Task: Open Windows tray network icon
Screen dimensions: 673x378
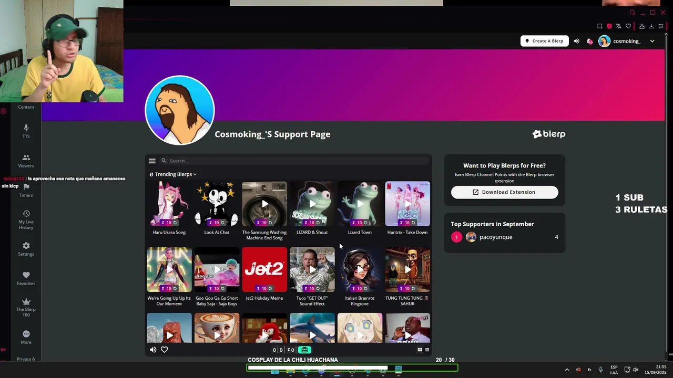Action: click(627, 370)
